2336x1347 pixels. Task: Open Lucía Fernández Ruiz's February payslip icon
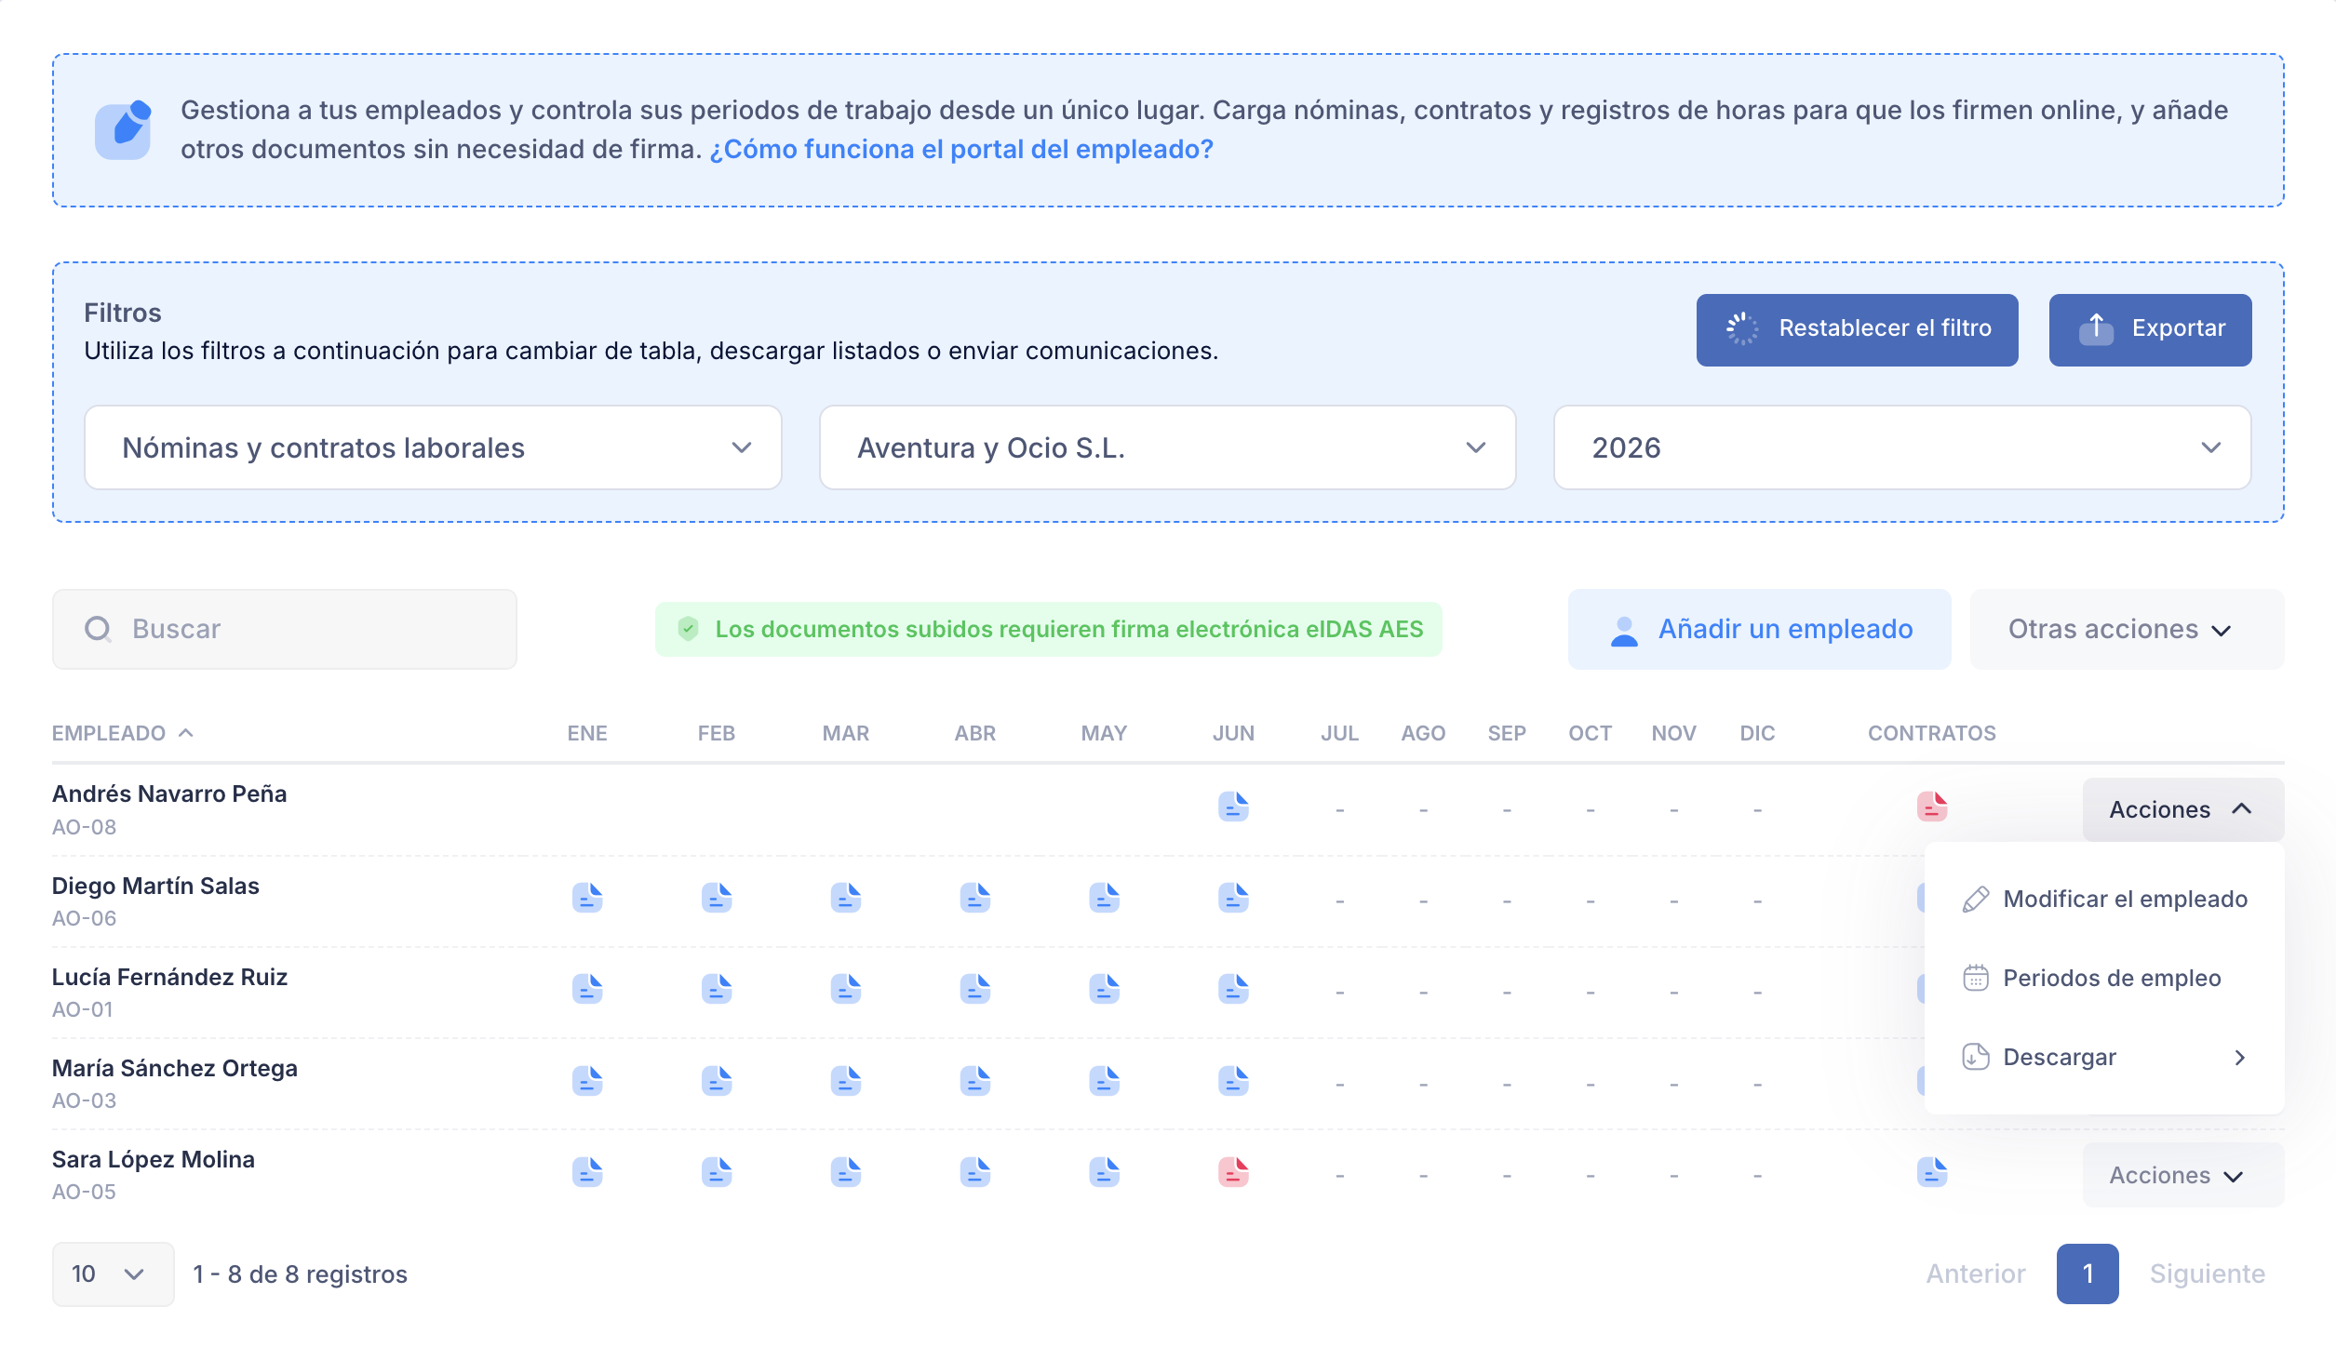[717, 989]
